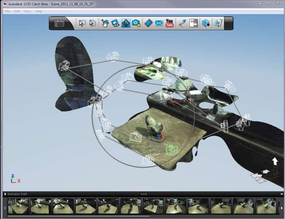This screenshot has width=285, height=219.
Task: Open the create animation film icon
Action: pyautogui.click(x=149, y=23)
